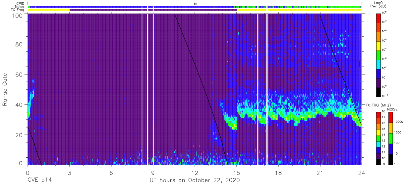
Task: Click the 'TX Freq' row label
Action: point(17,10)
